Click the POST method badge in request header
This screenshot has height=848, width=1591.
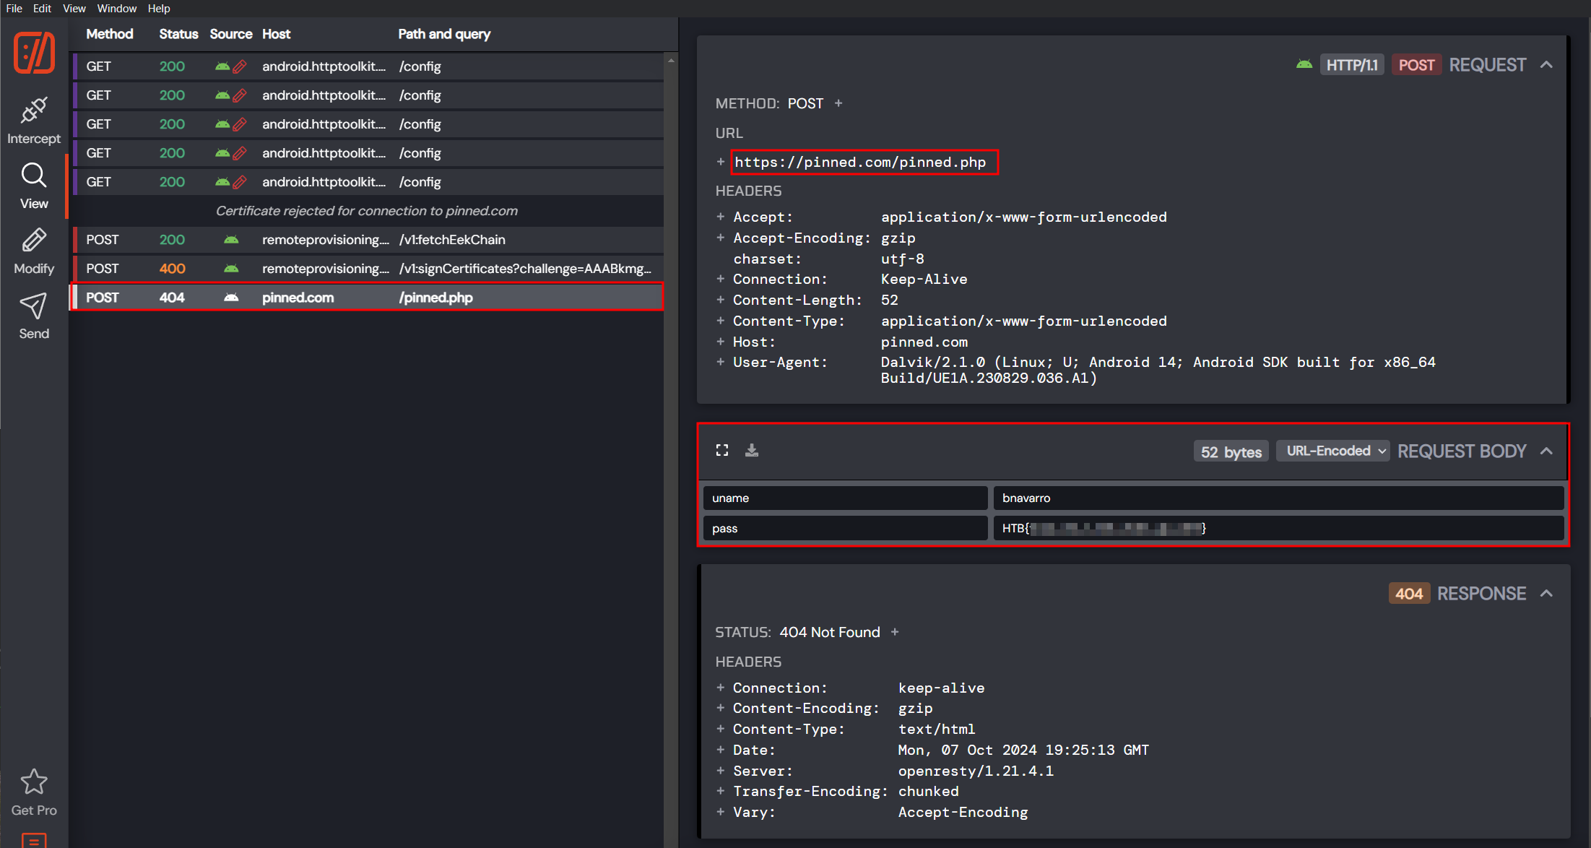point(1416,65)
